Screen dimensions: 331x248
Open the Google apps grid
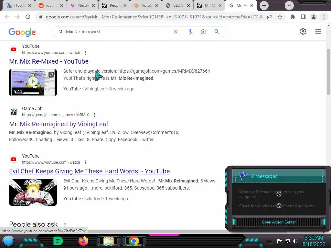tap(318, 31)
